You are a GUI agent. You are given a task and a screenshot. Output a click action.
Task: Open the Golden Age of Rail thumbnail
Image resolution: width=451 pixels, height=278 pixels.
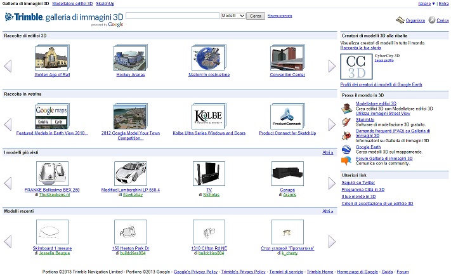point(52,58)
